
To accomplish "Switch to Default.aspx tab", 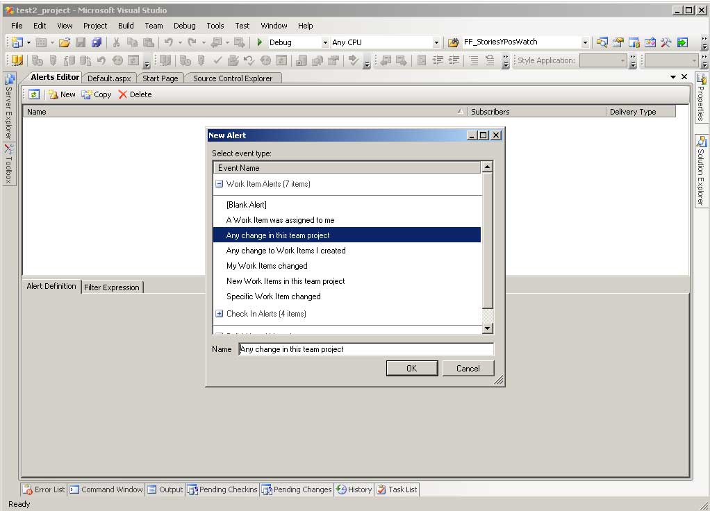I will coord(109,78).
